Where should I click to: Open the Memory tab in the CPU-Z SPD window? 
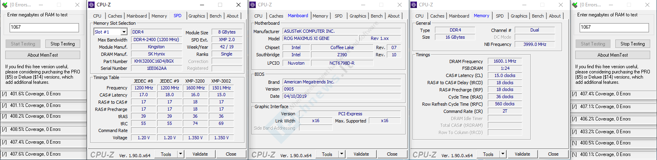point(159,16)
